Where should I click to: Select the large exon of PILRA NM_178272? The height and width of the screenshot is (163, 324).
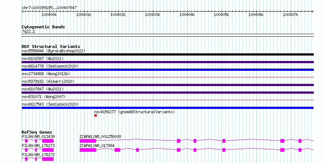point(48,159)
